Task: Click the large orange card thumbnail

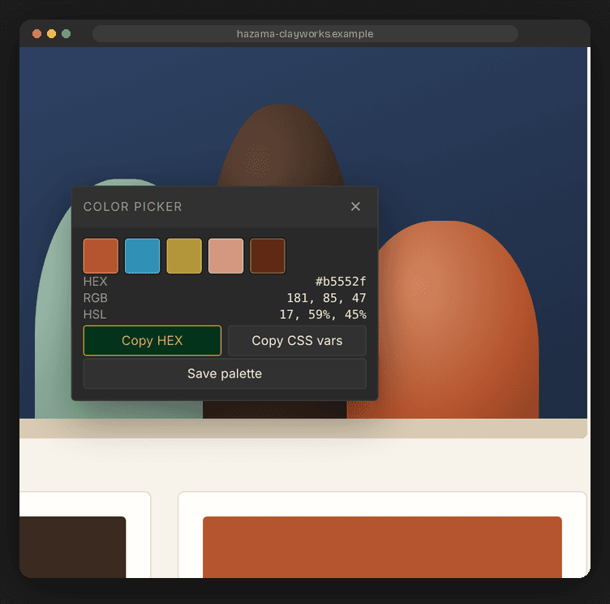Action: 382,547
